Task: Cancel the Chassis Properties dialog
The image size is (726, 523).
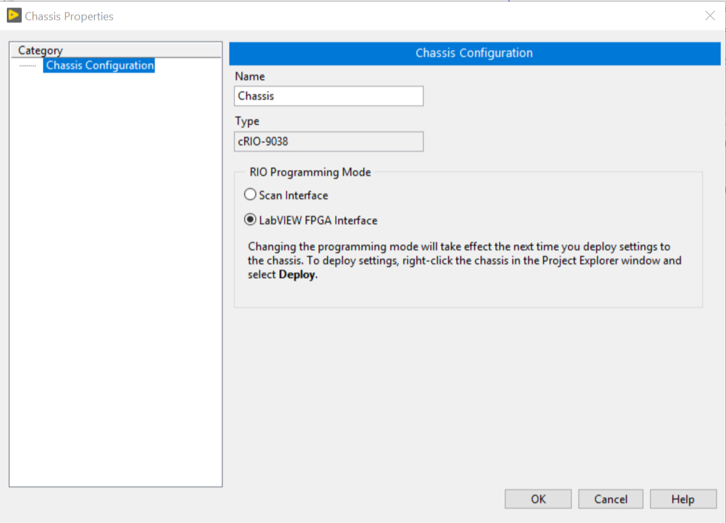Action: (x=611, y=499)
